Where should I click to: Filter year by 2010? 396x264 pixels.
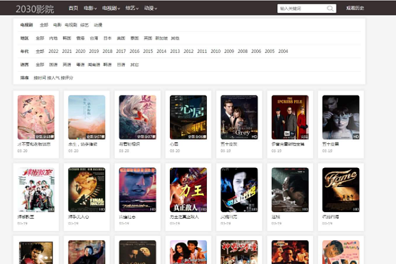click(216, 51)
